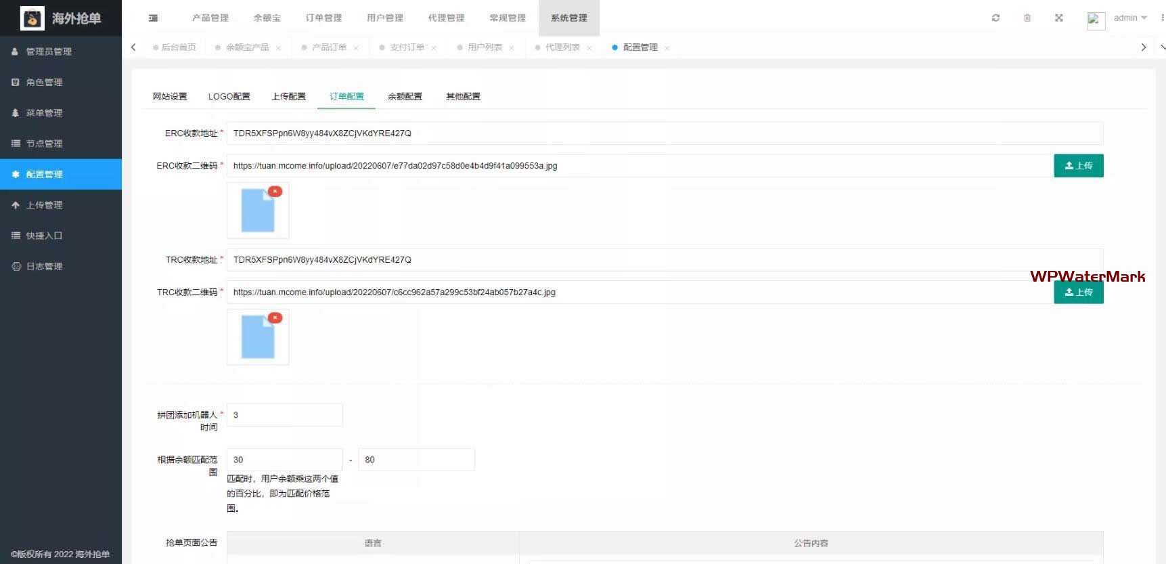Open the admin user dropdown

click(x=1129, y=18)
